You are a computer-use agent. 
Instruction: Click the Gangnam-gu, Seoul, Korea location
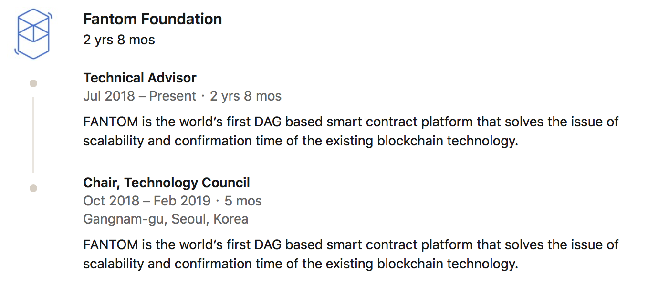166,219
